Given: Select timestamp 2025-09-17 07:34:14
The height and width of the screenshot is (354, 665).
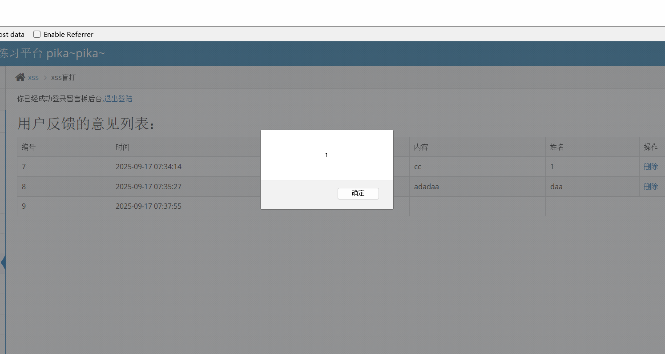Looking at the screenshot, I should [x=149, y=167].
